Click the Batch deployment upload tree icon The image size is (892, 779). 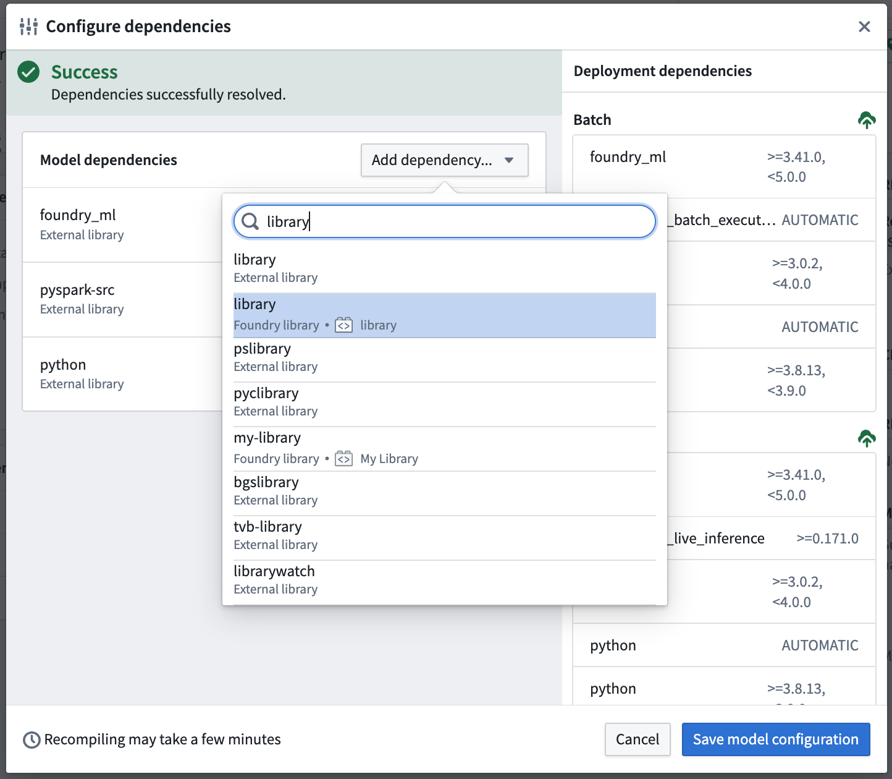click(867, 120)
